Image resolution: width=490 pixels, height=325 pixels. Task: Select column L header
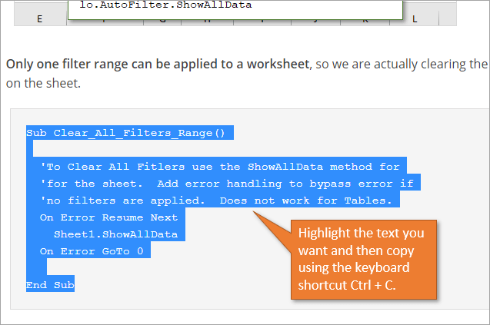(x=414, y=19)
